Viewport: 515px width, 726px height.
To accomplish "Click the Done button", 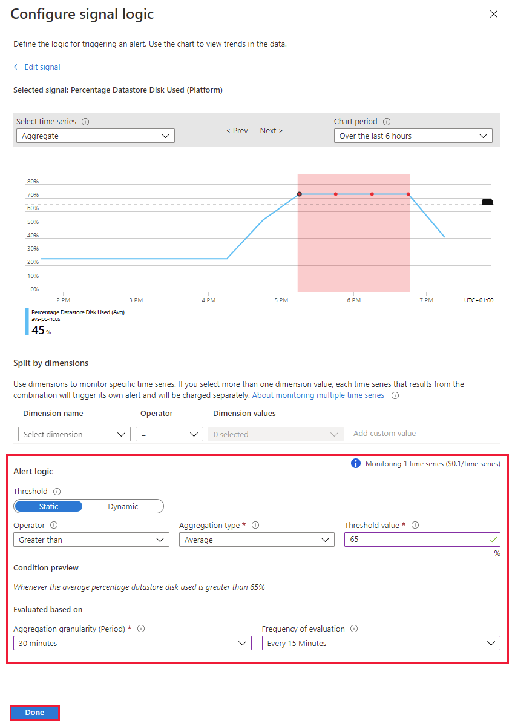I will tap(34, 713).
